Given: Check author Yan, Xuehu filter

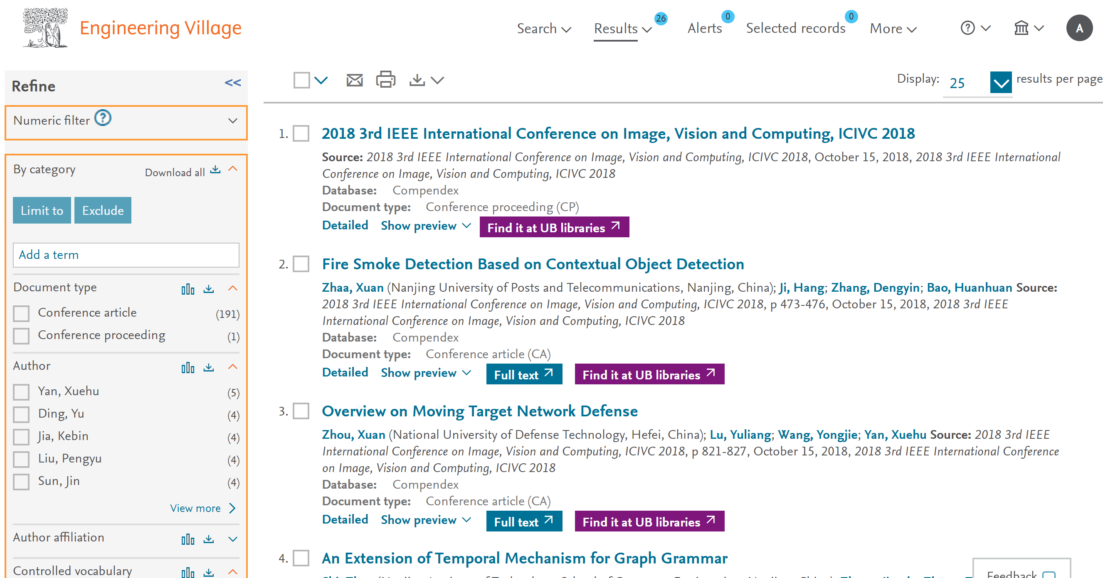Looking at the screenshot, I should [21, 392].
